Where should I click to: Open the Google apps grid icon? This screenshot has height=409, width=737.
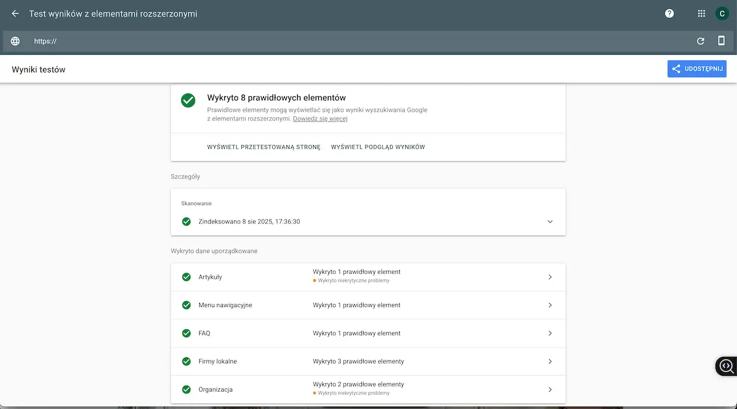coord(700,13)
